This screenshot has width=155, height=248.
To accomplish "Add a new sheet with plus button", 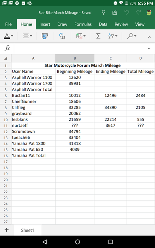I will click(7, 230).
